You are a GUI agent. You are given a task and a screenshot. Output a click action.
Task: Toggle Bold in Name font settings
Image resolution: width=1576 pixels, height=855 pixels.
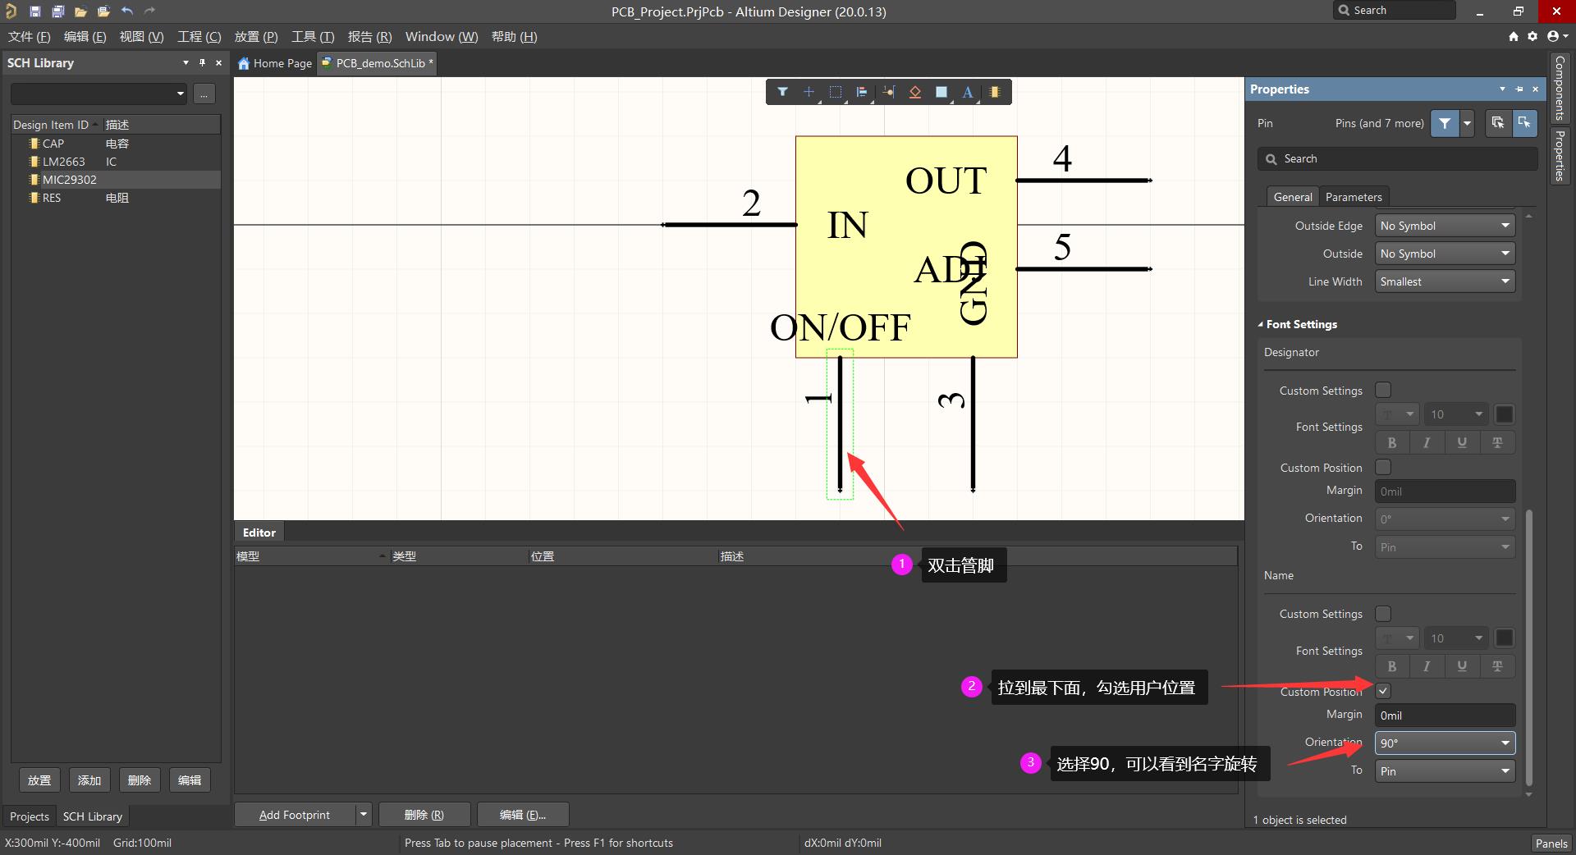click(1392, 666)
